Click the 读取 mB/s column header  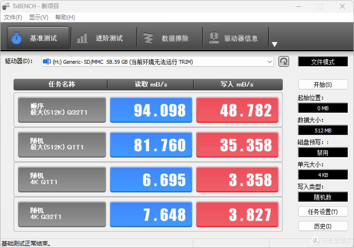pyautogui.click(x=150, y=84)
